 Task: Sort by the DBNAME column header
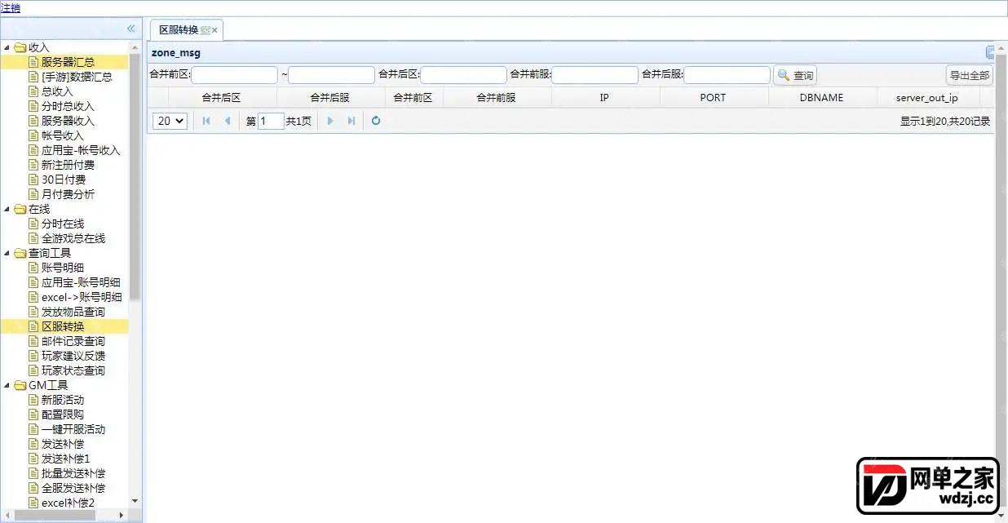pos(821,97)
